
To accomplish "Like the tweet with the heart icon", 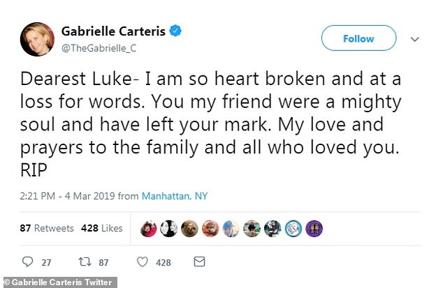I will click(x=143, y=262).
